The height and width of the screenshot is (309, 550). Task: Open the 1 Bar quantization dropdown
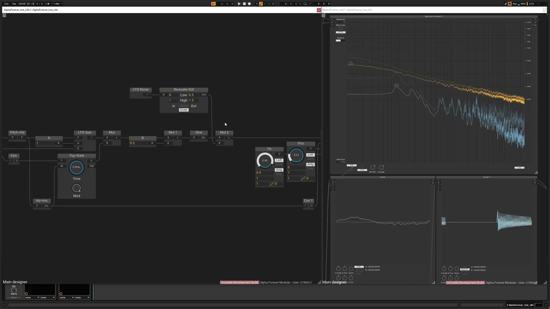point(58,3)
